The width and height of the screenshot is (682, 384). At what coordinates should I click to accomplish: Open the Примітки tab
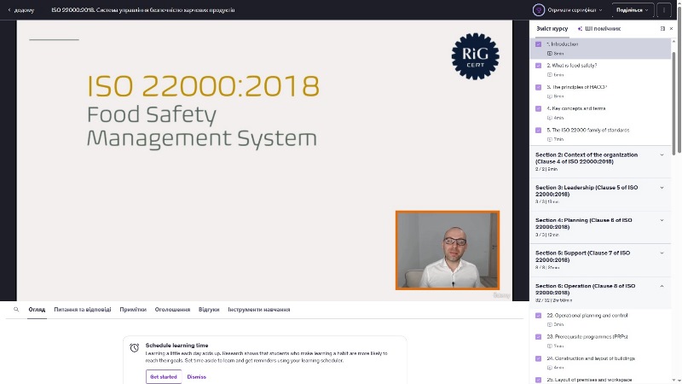[133, 310]
